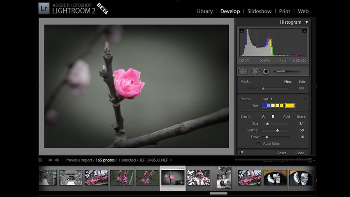Click the brush Size slider handle
The height and width of the screenshot is (197, 350).
point(268,124)
